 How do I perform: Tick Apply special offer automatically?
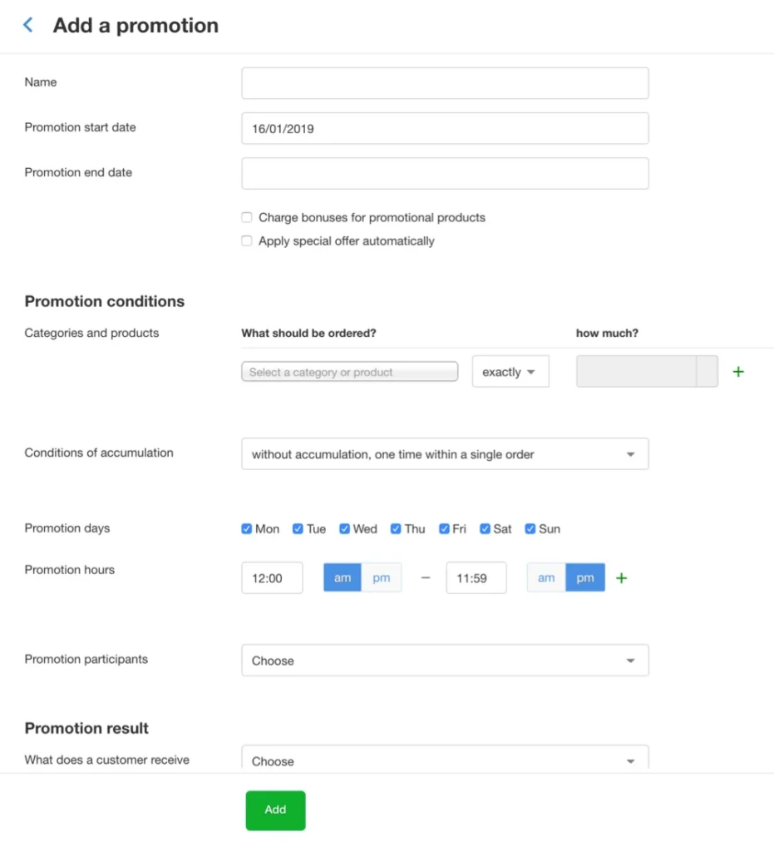247,240
